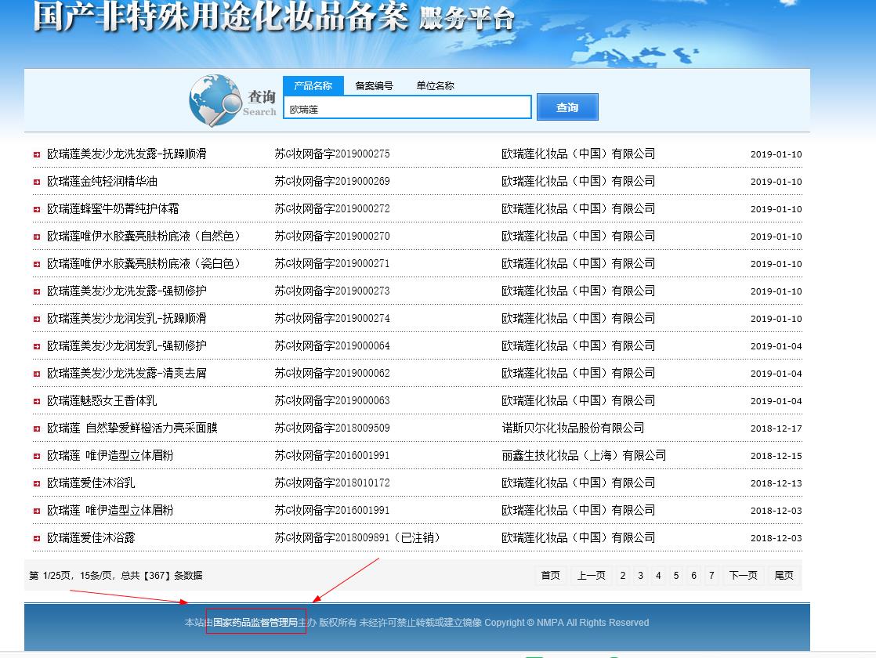Open 欧瑞莲魅惑女王香体乳 record
This screenshot has height=658, width=876.
tap(102, 400)
